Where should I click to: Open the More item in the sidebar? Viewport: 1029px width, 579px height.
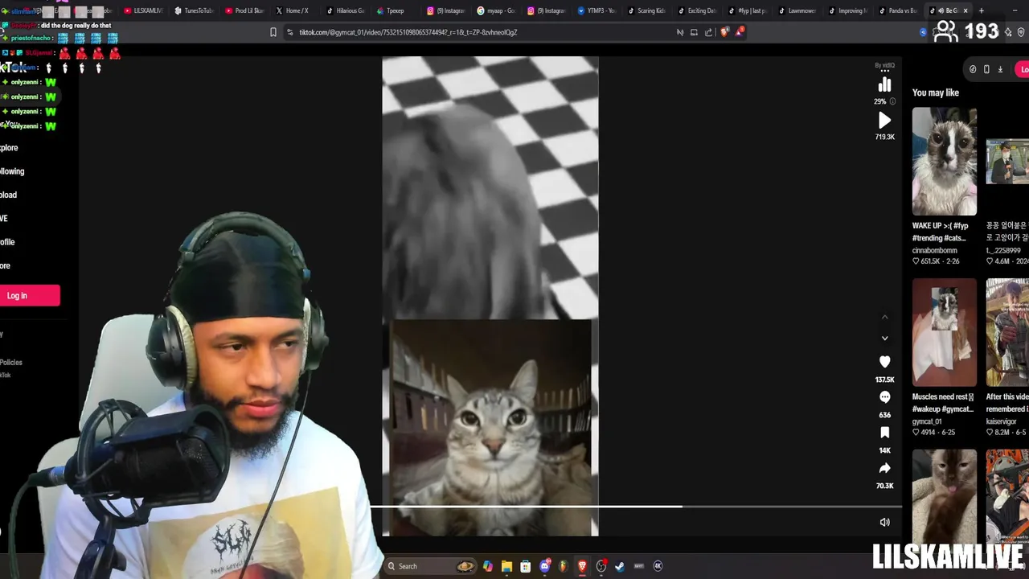pyautogui.click(x=5, y=265)
